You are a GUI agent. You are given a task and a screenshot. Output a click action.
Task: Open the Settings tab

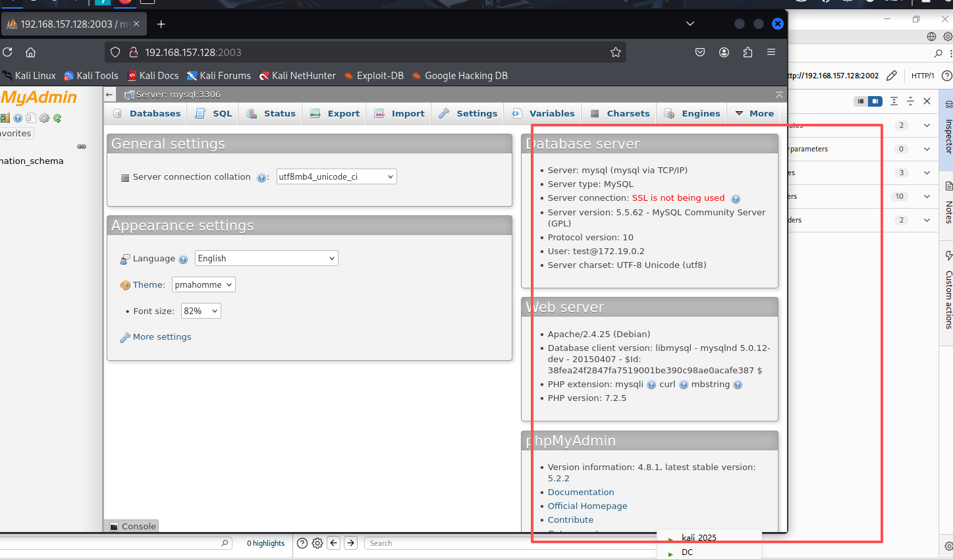(468, 113)
